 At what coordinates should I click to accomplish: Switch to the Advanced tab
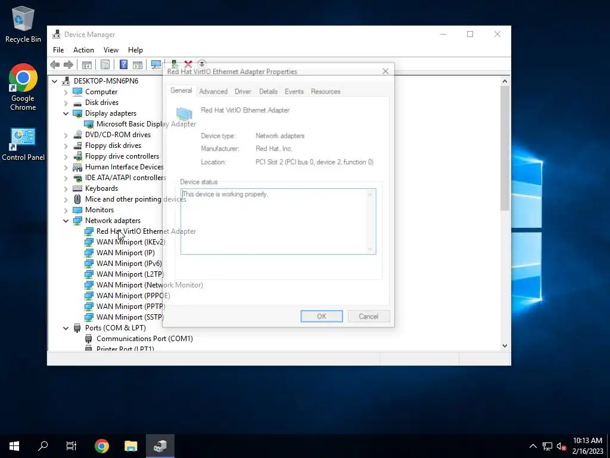click(x=213, y=91)
